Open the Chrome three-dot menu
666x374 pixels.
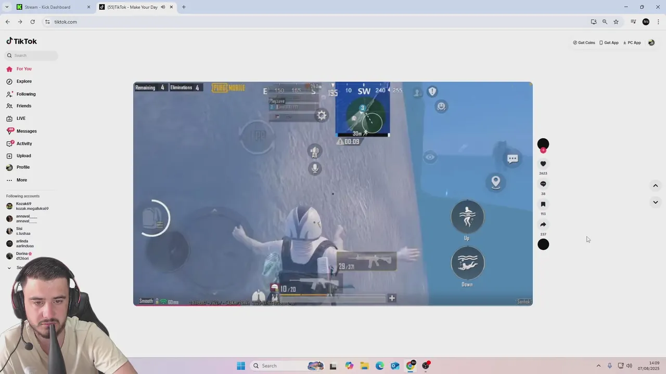click(x=658, y=22)
